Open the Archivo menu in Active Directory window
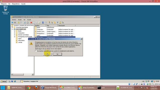The width and height of the screenshot is (160, 90). 14,20
